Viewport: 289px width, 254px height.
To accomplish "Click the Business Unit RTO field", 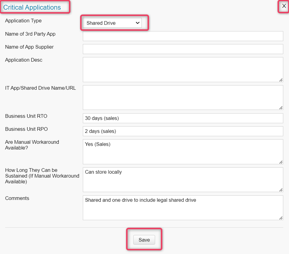I will pyautogui.click(x=183, y=118).
